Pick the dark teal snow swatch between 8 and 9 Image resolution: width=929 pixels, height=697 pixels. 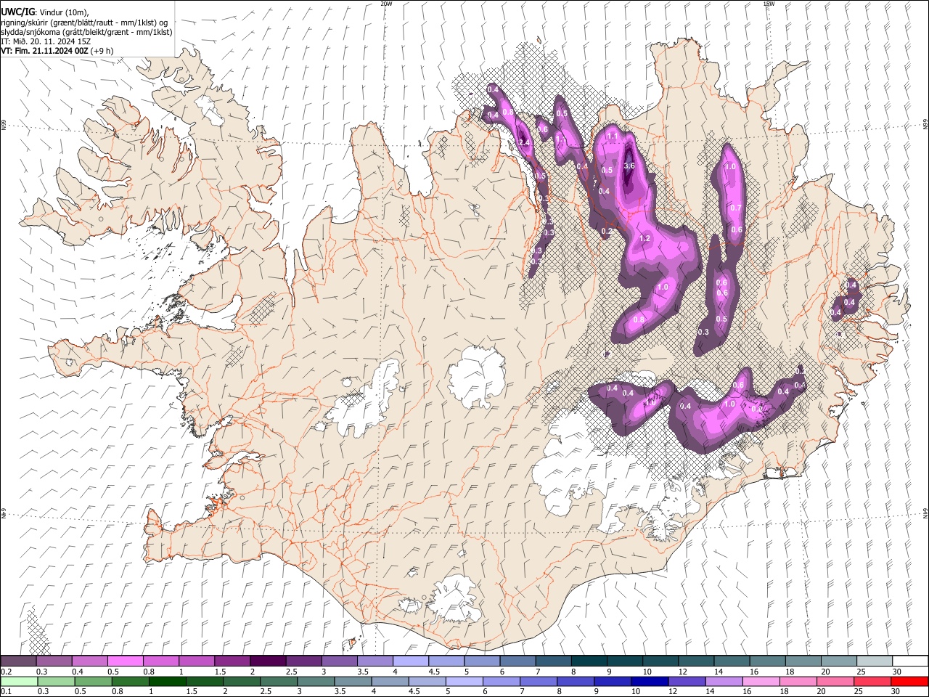point(589,661)
